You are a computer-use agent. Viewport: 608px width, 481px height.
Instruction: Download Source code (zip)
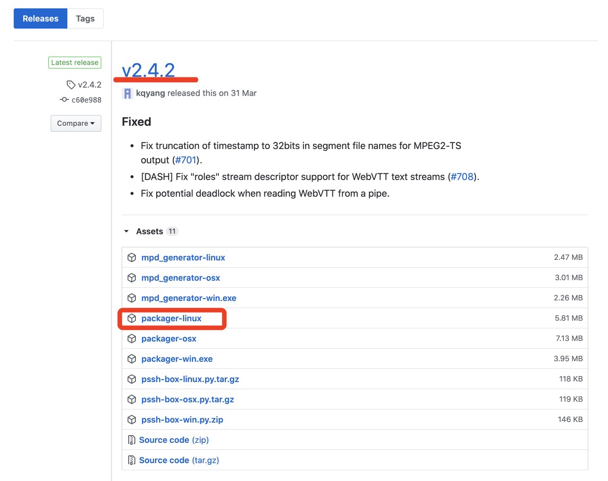[173, 439]
